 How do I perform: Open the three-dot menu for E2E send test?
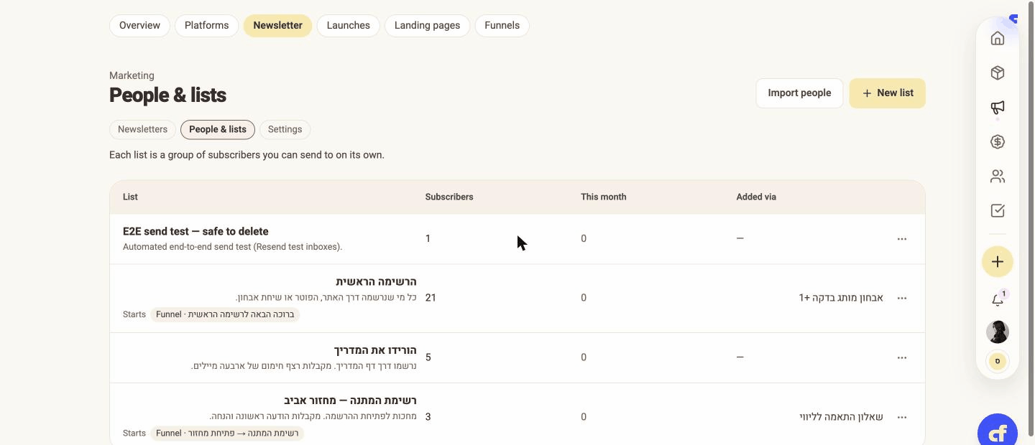point(902,239)
